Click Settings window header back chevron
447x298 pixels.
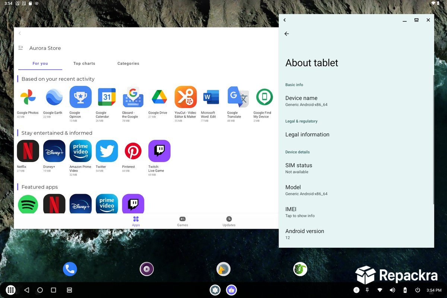(x=285, y=20)
